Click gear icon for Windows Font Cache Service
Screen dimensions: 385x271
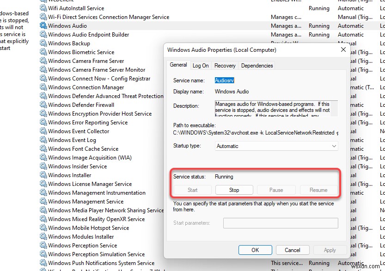tap(43, 148)
